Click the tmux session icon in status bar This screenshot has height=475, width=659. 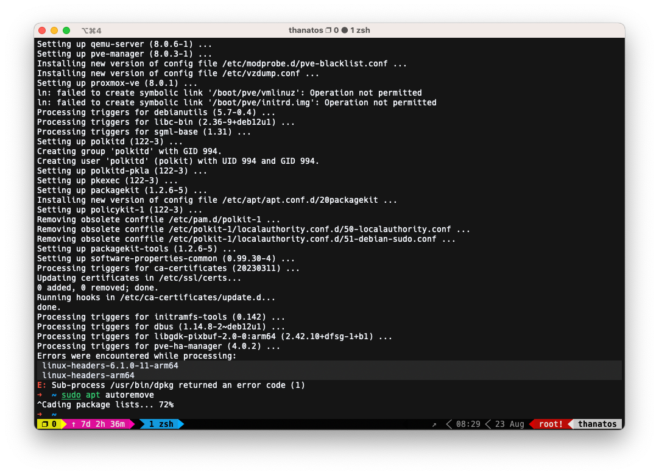coord(45,424)
